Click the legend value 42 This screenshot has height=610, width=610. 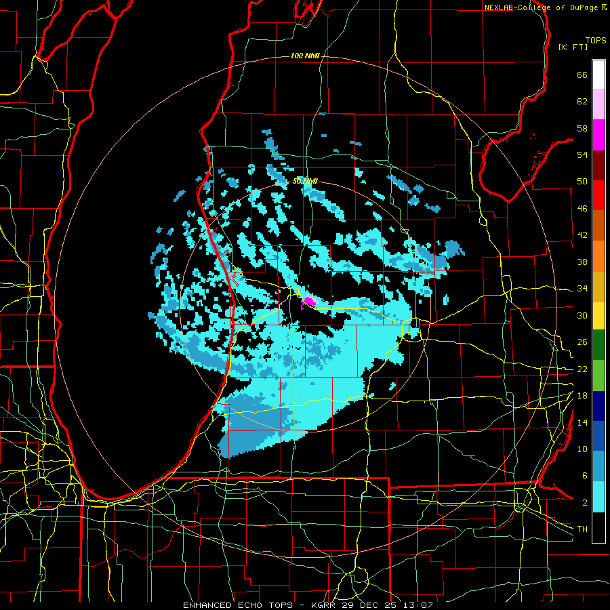(x=582, y=235)
